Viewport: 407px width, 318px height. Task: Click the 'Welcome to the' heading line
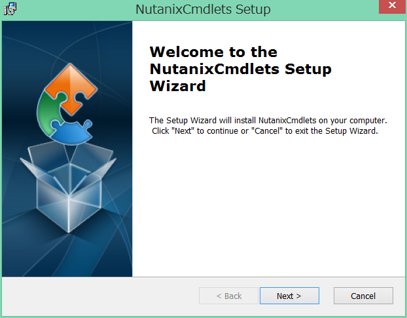(x=213, y=52)
